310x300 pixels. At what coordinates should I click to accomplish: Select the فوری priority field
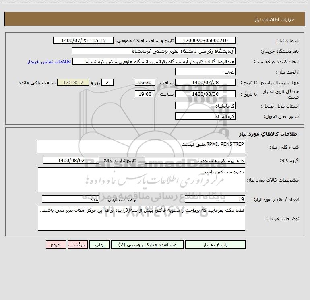click(205, 72)
